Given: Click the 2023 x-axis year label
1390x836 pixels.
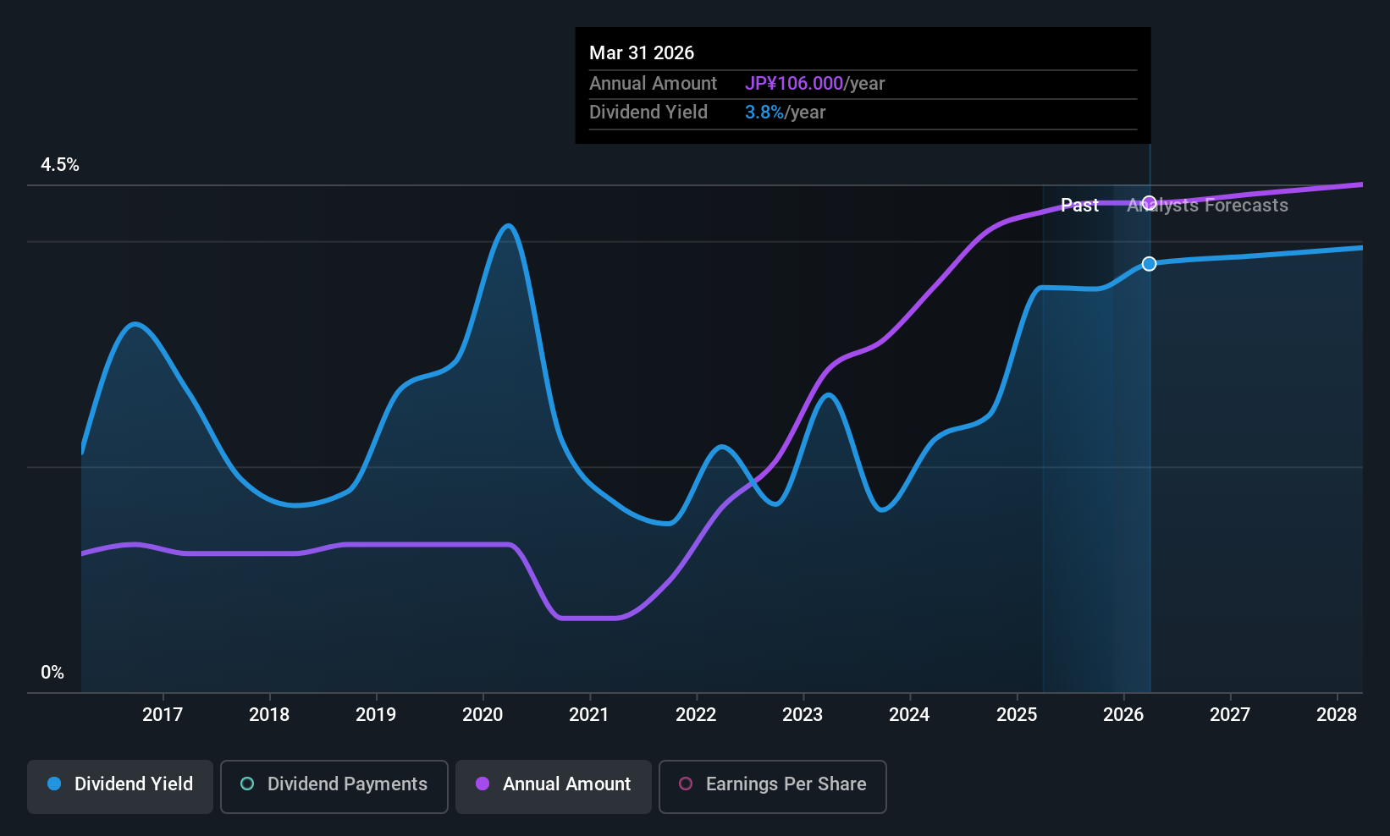Looking at the screenshot, I should click(x=803, y=715).
